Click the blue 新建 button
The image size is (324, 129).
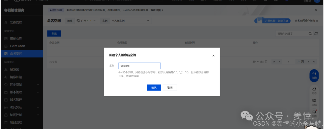click(x=54, y=33)
